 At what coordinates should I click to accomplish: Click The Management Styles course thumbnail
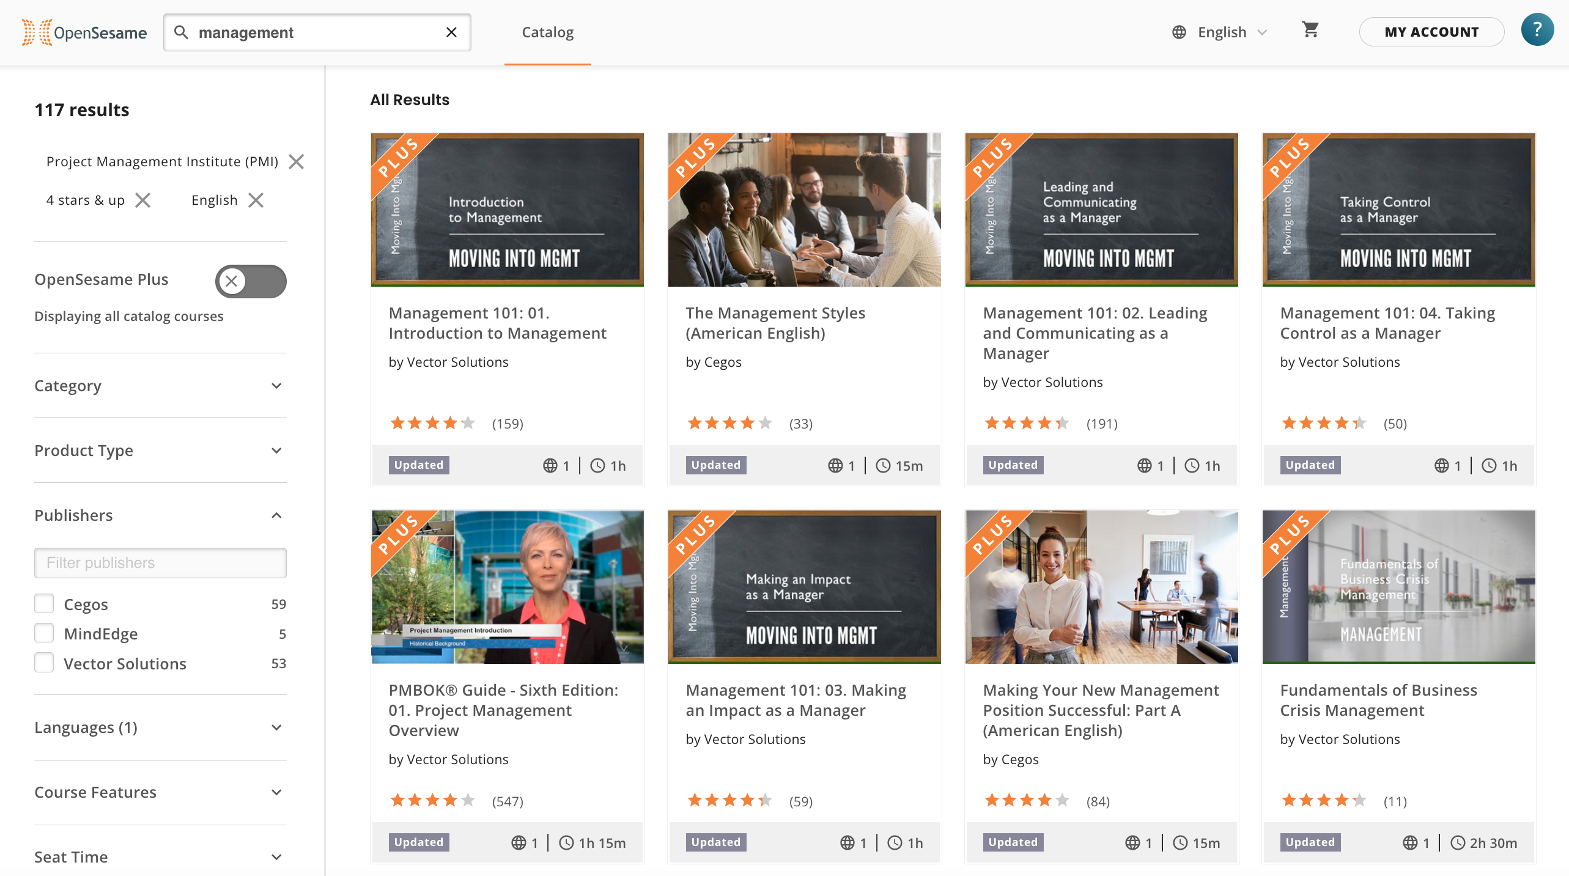coord(804,210)
